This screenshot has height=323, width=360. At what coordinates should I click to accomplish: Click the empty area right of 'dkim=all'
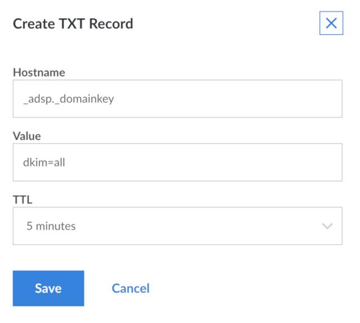click(214, 163)
